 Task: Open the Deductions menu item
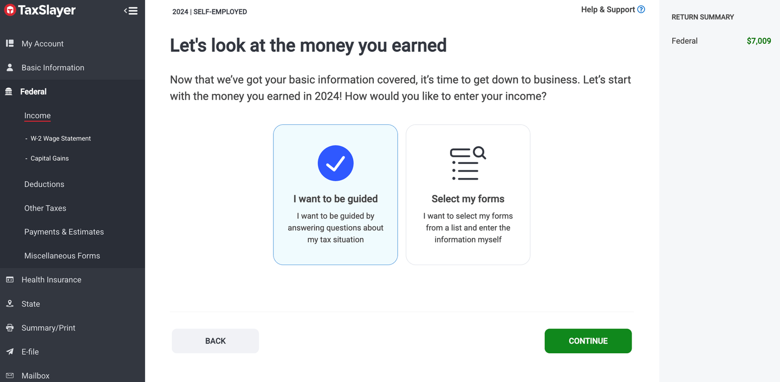point(44,185)
